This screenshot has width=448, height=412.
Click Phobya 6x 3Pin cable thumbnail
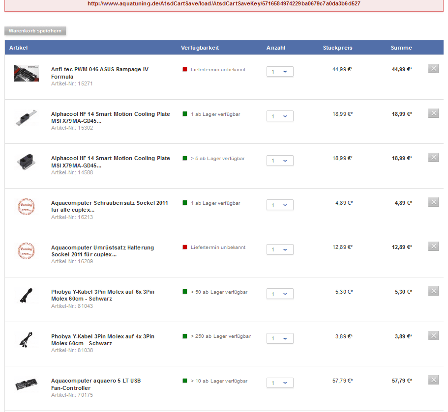point(26,295)
